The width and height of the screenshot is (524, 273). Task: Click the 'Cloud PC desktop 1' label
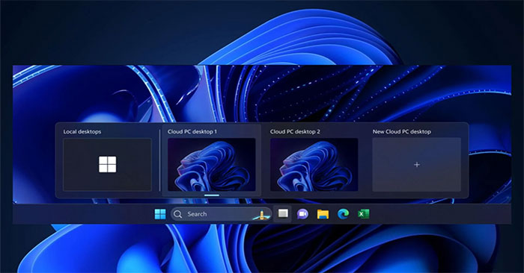[192, 132]
